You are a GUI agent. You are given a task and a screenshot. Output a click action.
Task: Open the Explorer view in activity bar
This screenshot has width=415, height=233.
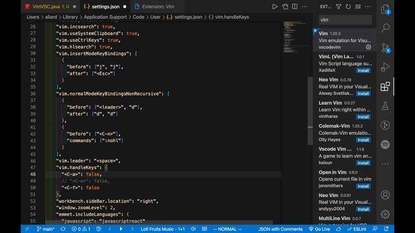point(385,9)
